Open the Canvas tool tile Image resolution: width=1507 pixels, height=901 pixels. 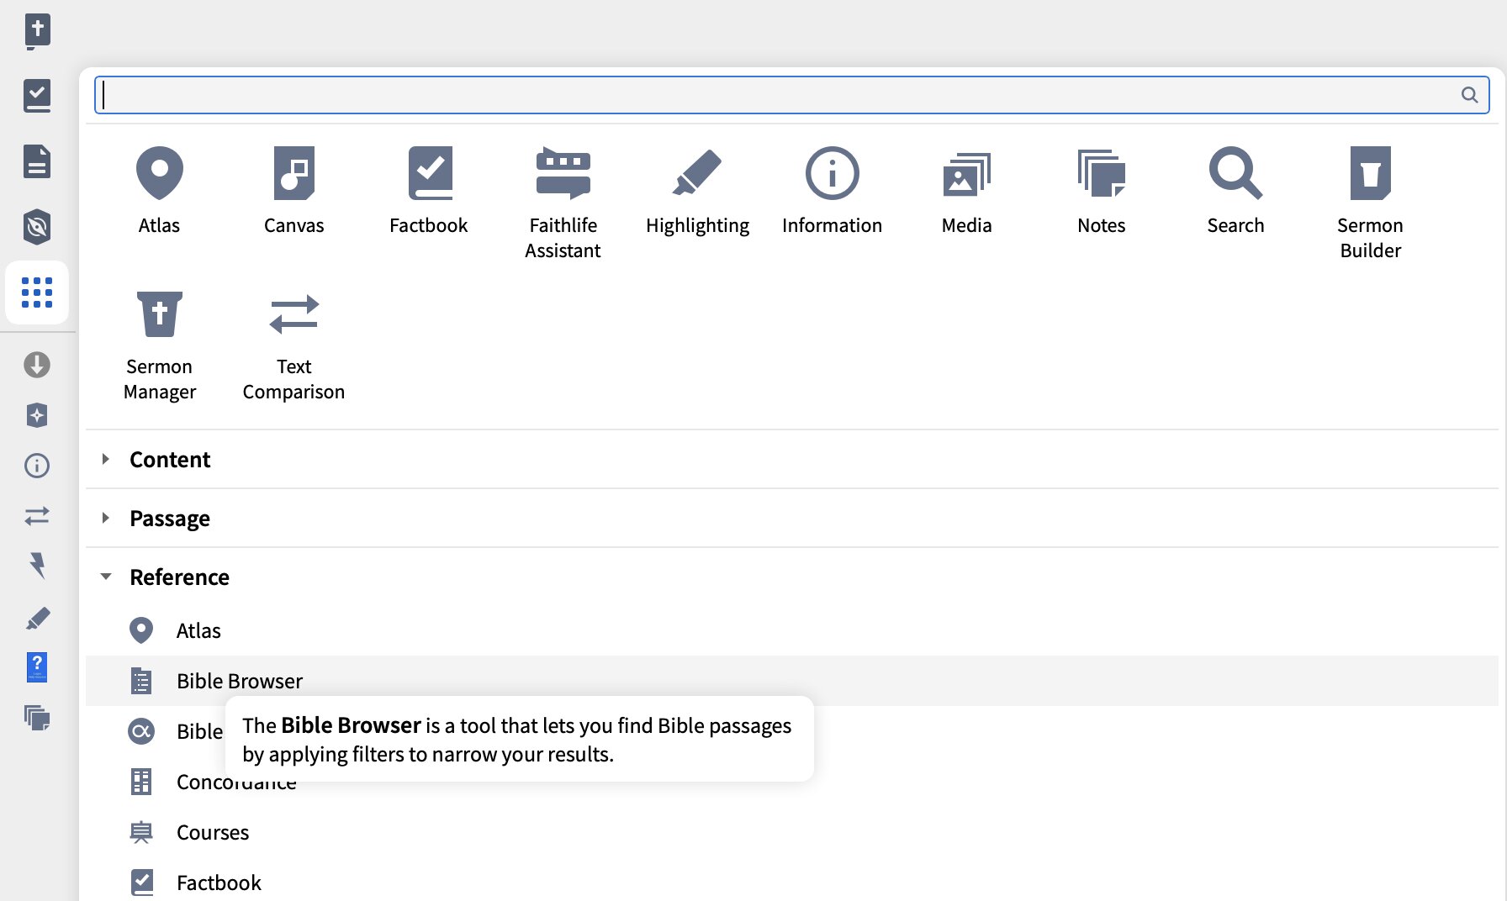coord(293,191)
